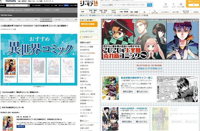
Task: Click the TSUTAYA search magnifier icon
Action: 29,5
